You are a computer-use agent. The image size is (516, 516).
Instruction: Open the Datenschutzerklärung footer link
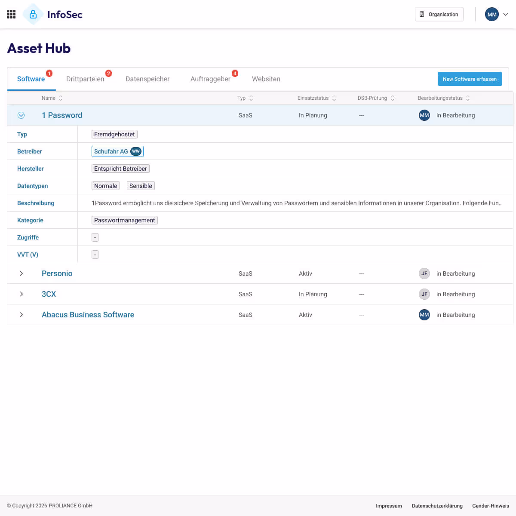coord(437,506)
